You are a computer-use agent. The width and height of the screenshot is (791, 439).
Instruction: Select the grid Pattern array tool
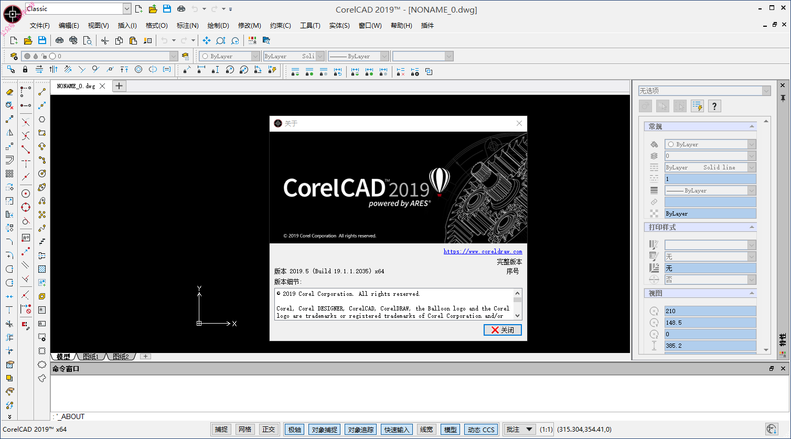point(9,174)
